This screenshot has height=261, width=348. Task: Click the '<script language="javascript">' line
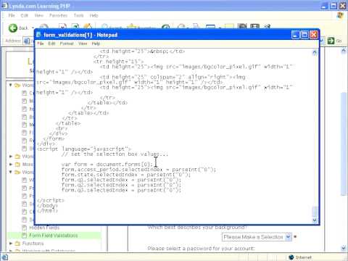pos(84,149)
